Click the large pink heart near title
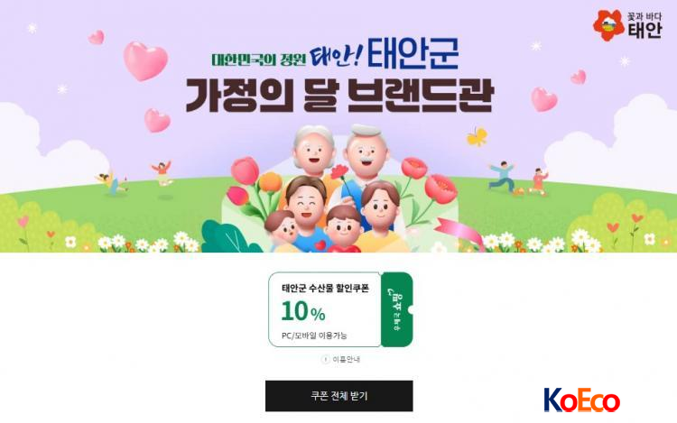The width and height of the screenshot is (677, 423). pyautogui.click(x=145, y=60)
